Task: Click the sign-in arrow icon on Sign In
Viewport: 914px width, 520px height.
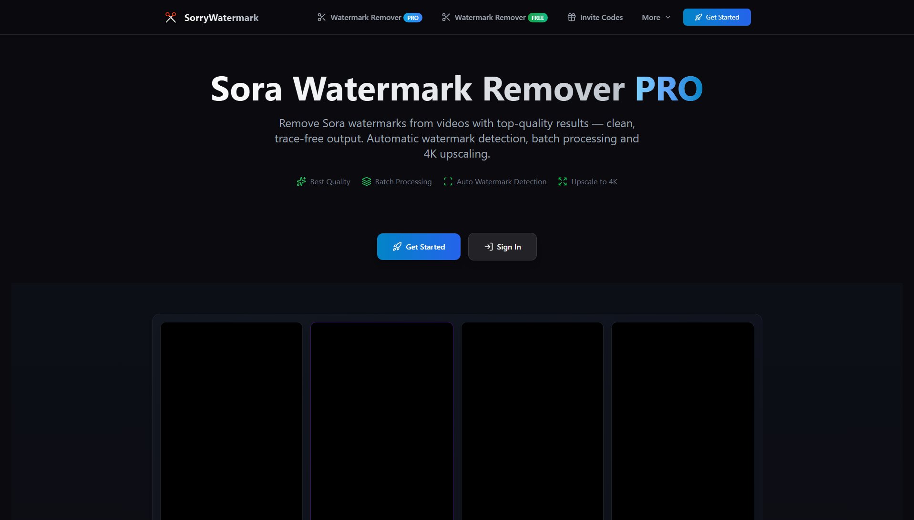Action: point(488,247)
